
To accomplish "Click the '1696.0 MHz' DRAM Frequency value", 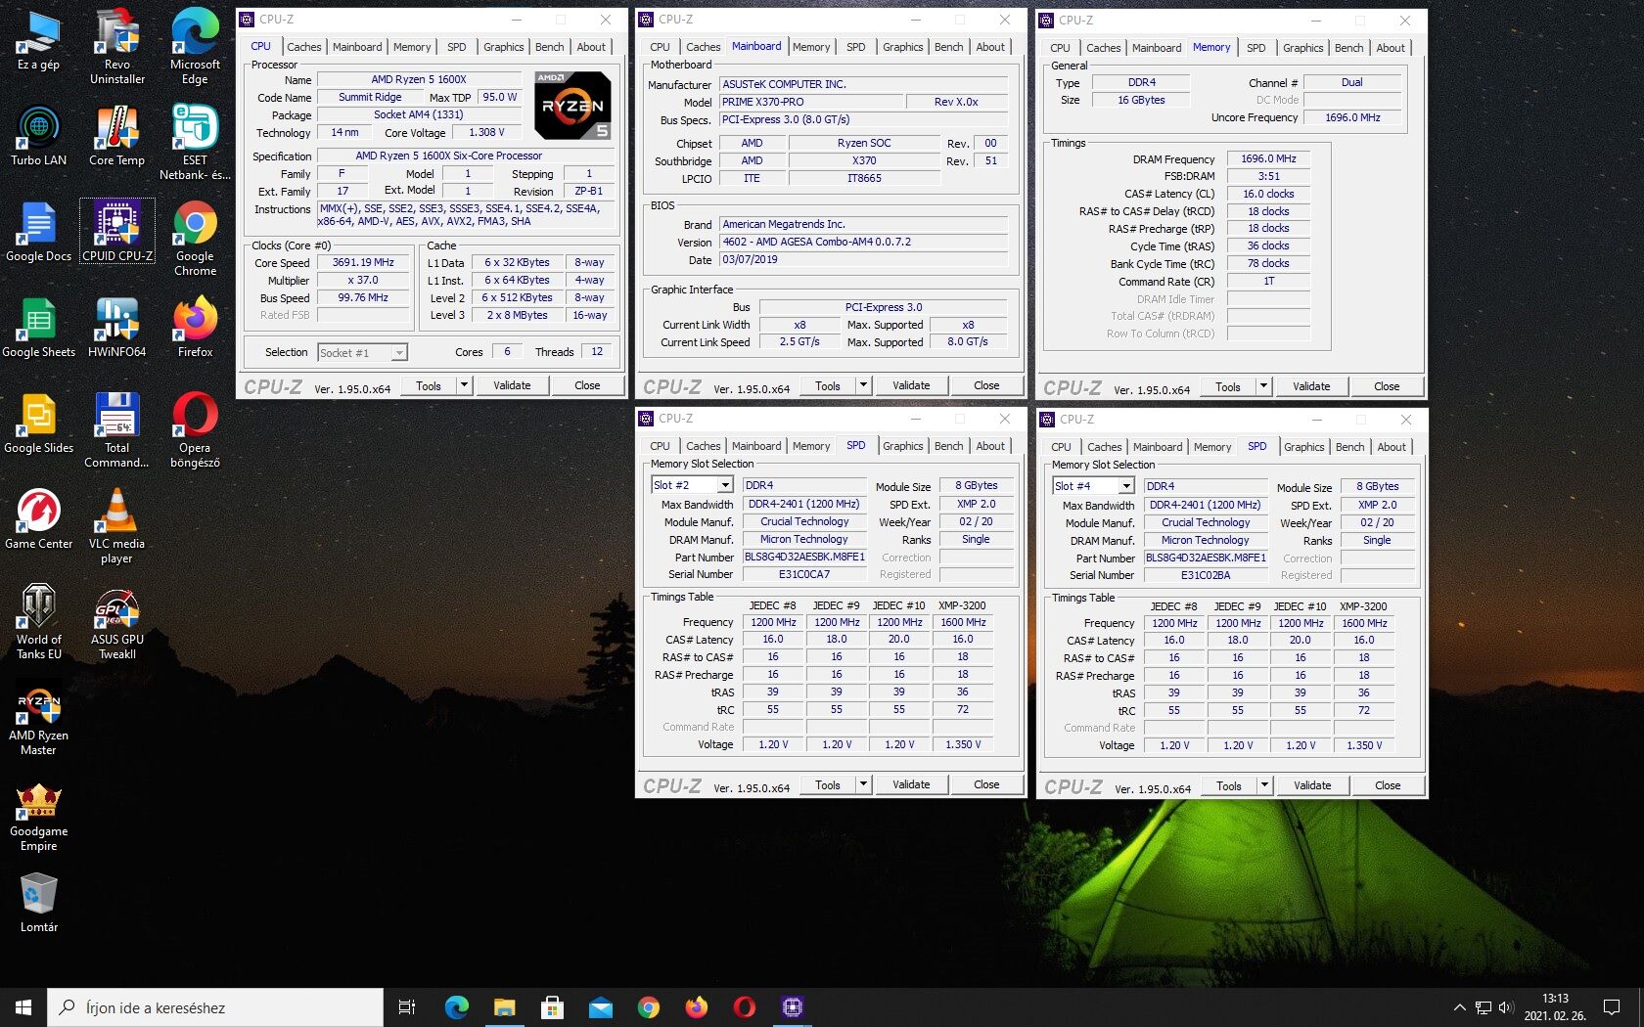I will 1268,158.
